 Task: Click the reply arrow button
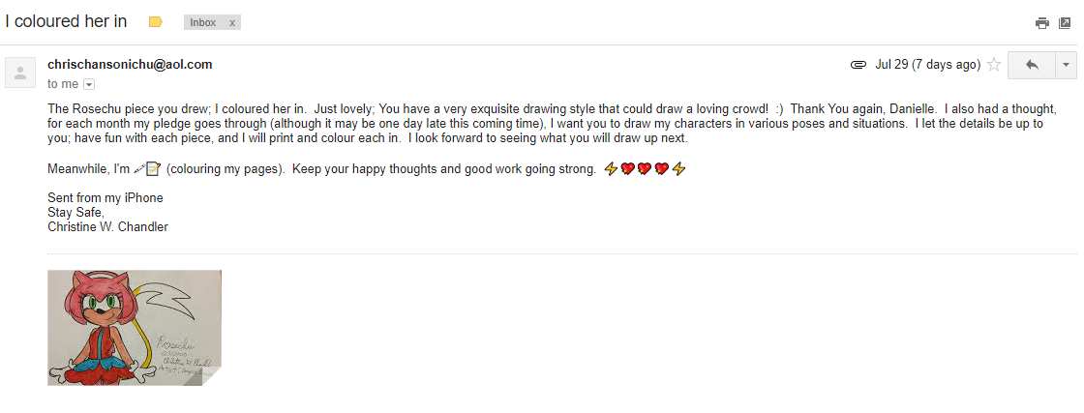coord(1032,65)
